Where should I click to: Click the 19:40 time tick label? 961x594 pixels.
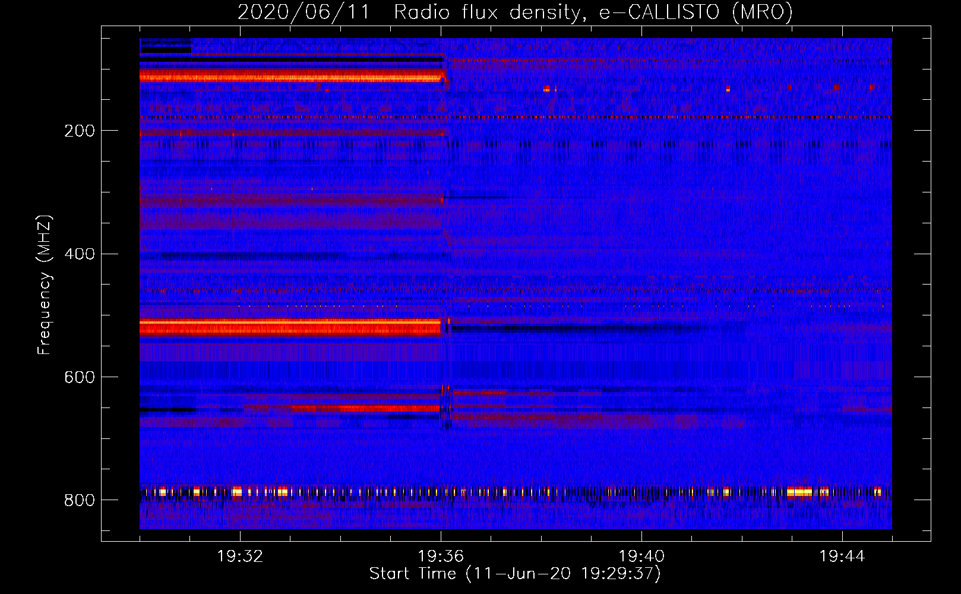(641, 557)
